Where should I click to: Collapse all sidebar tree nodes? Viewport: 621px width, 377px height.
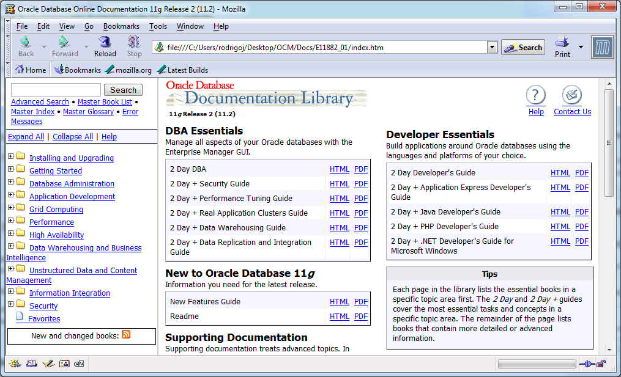73,136
